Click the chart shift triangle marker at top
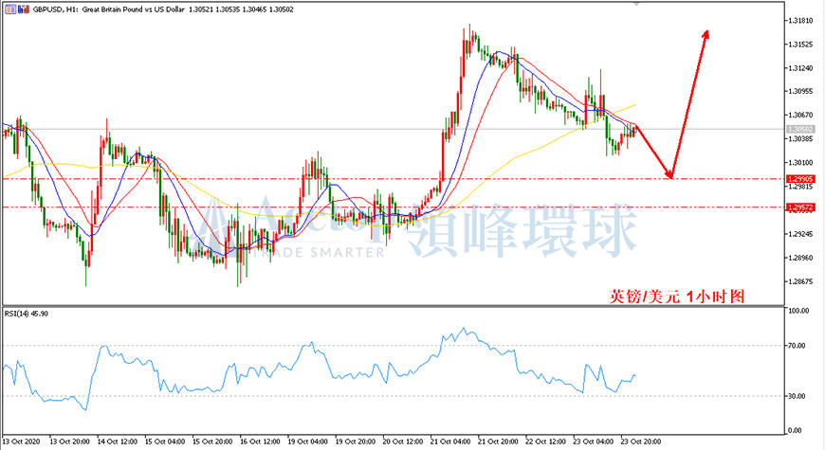 click(637, 4)
